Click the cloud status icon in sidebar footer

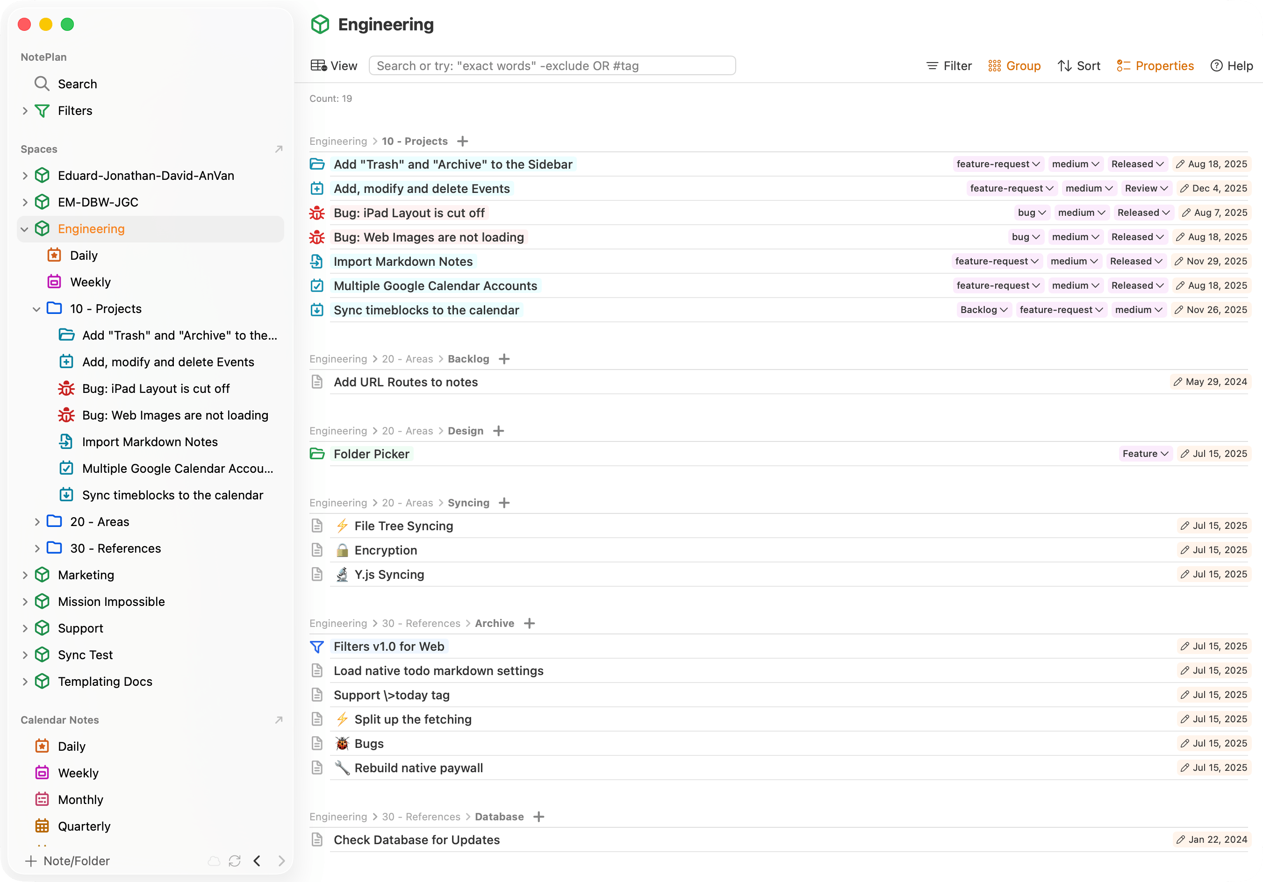point(214,861)
